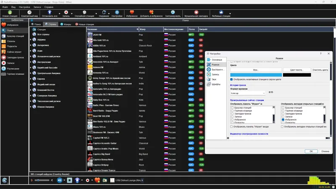Click the Любимые станции thumbs-up icon
The height and width of the screenshot is (189, 336).
[x=221, y=13]
